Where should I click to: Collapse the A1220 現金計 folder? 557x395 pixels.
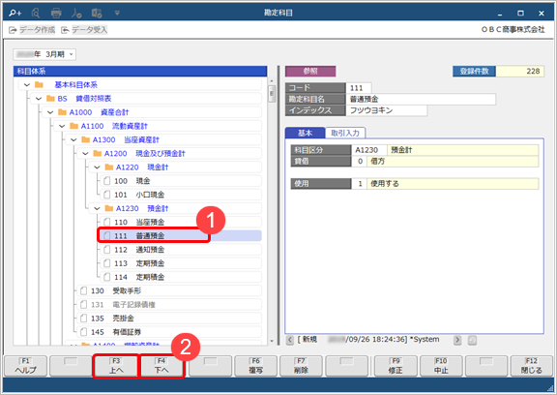click(97, 167)
